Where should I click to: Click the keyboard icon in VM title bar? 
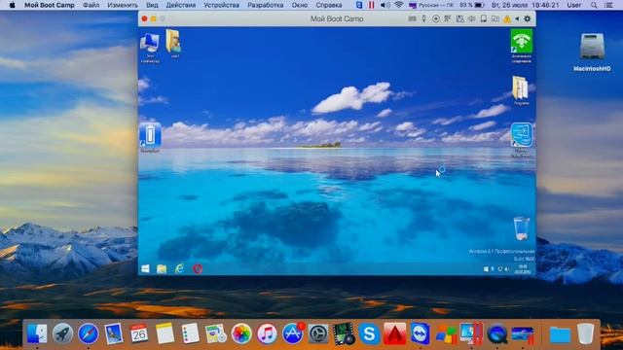coord(412,18)
